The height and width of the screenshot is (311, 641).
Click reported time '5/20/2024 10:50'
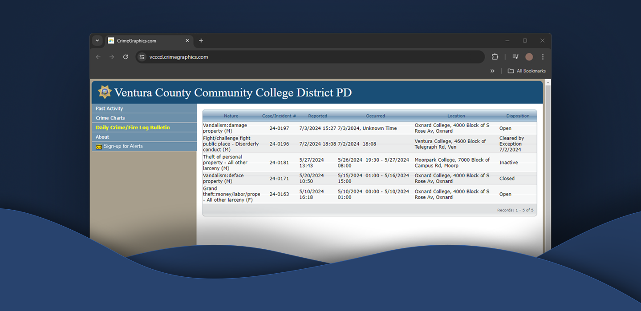coord(312,179)
